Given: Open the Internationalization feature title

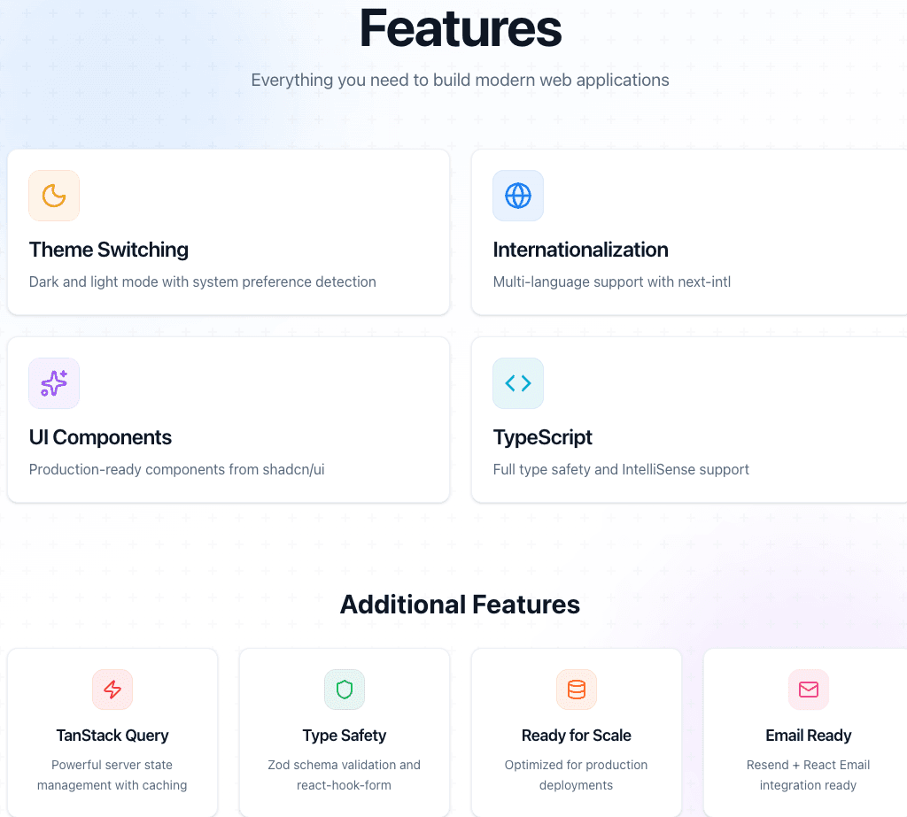Looking at the screenshot, I should [x=580, y=250].
